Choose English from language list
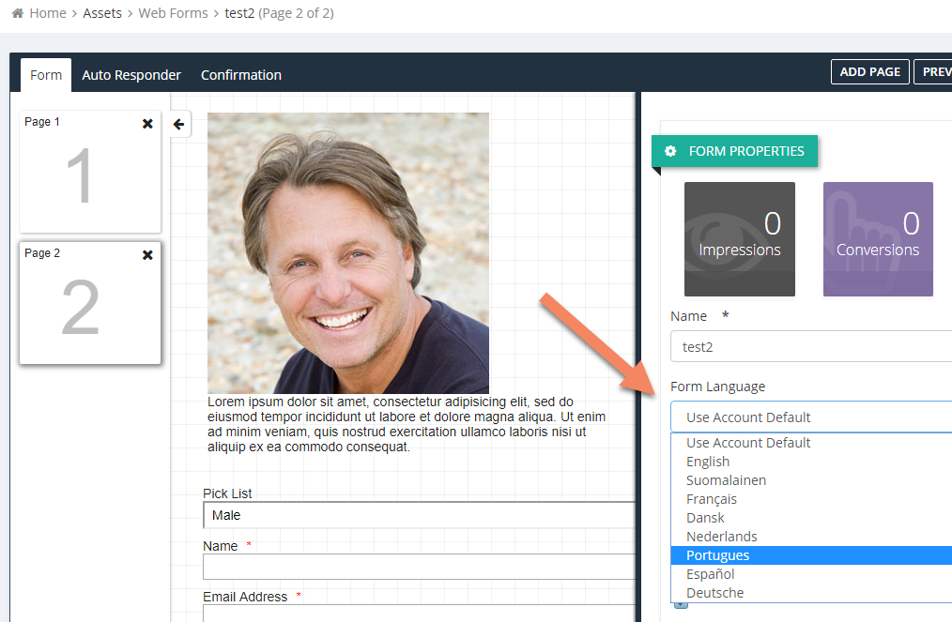The height and width of the screenshot is (622, 952). click(x=811, y=462)
